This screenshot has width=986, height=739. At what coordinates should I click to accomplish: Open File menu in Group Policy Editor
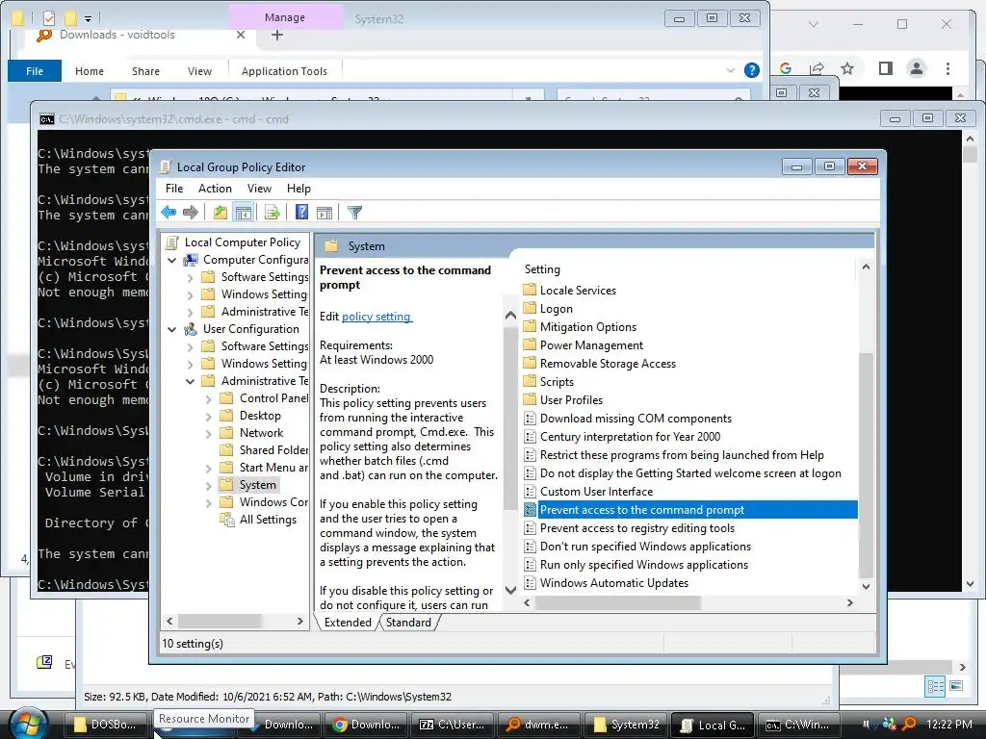pos(174,189)
